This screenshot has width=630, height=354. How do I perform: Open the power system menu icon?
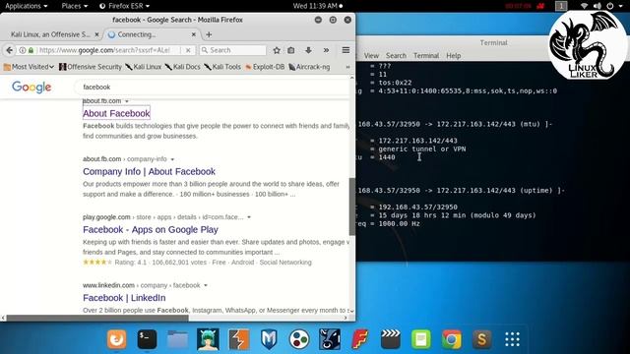pyautogui.click(x=610, y=6)
